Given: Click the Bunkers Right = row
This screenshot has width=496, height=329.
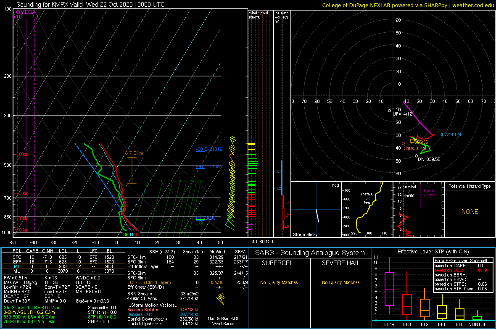Looking at the screenshot, I should (163, 310).
